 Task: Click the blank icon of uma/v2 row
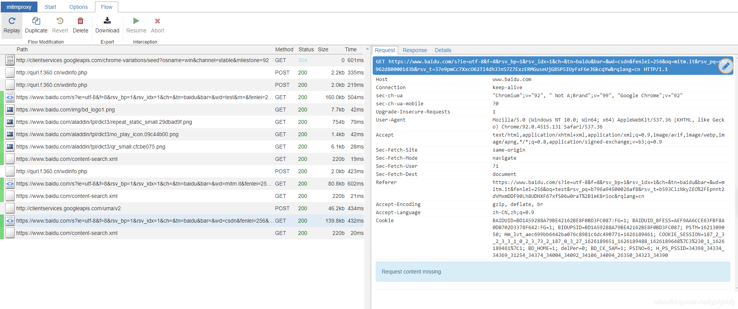10,208
